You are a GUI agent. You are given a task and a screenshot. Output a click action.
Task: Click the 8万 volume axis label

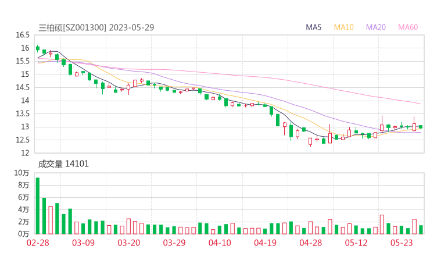[24, 185]
